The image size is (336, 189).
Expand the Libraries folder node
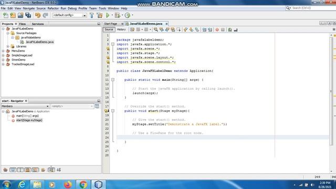tap(8, 46)
